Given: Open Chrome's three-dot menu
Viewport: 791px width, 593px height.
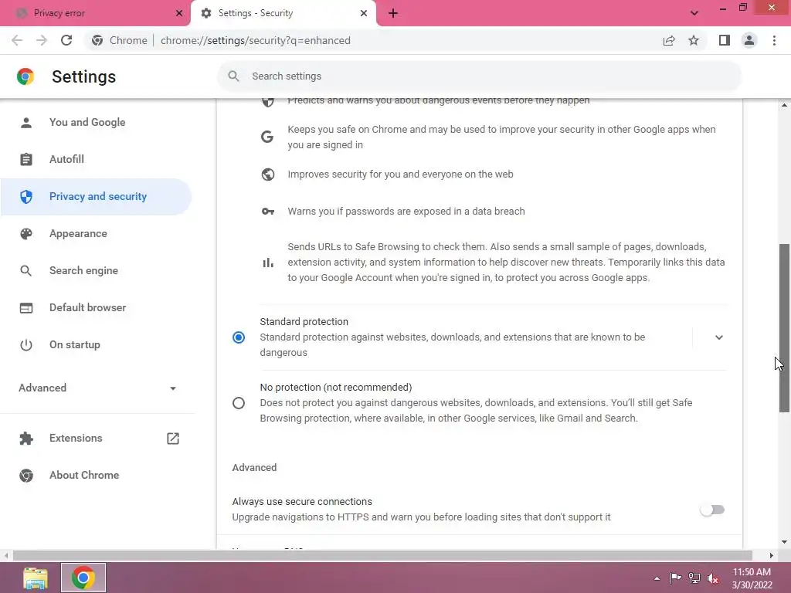Looking at the screenshot, I should point(774,40).
